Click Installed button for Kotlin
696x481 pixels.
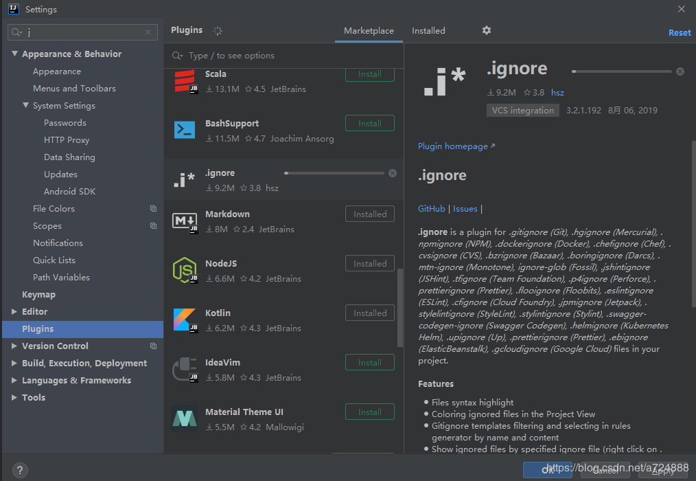click(x=370, y=313)
